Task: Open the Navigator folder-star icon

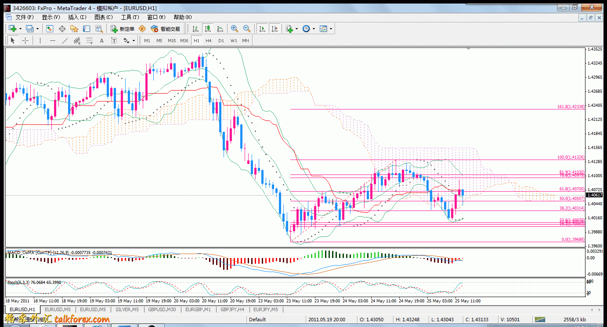Action: pyautogui.click(x=74, y=29)
